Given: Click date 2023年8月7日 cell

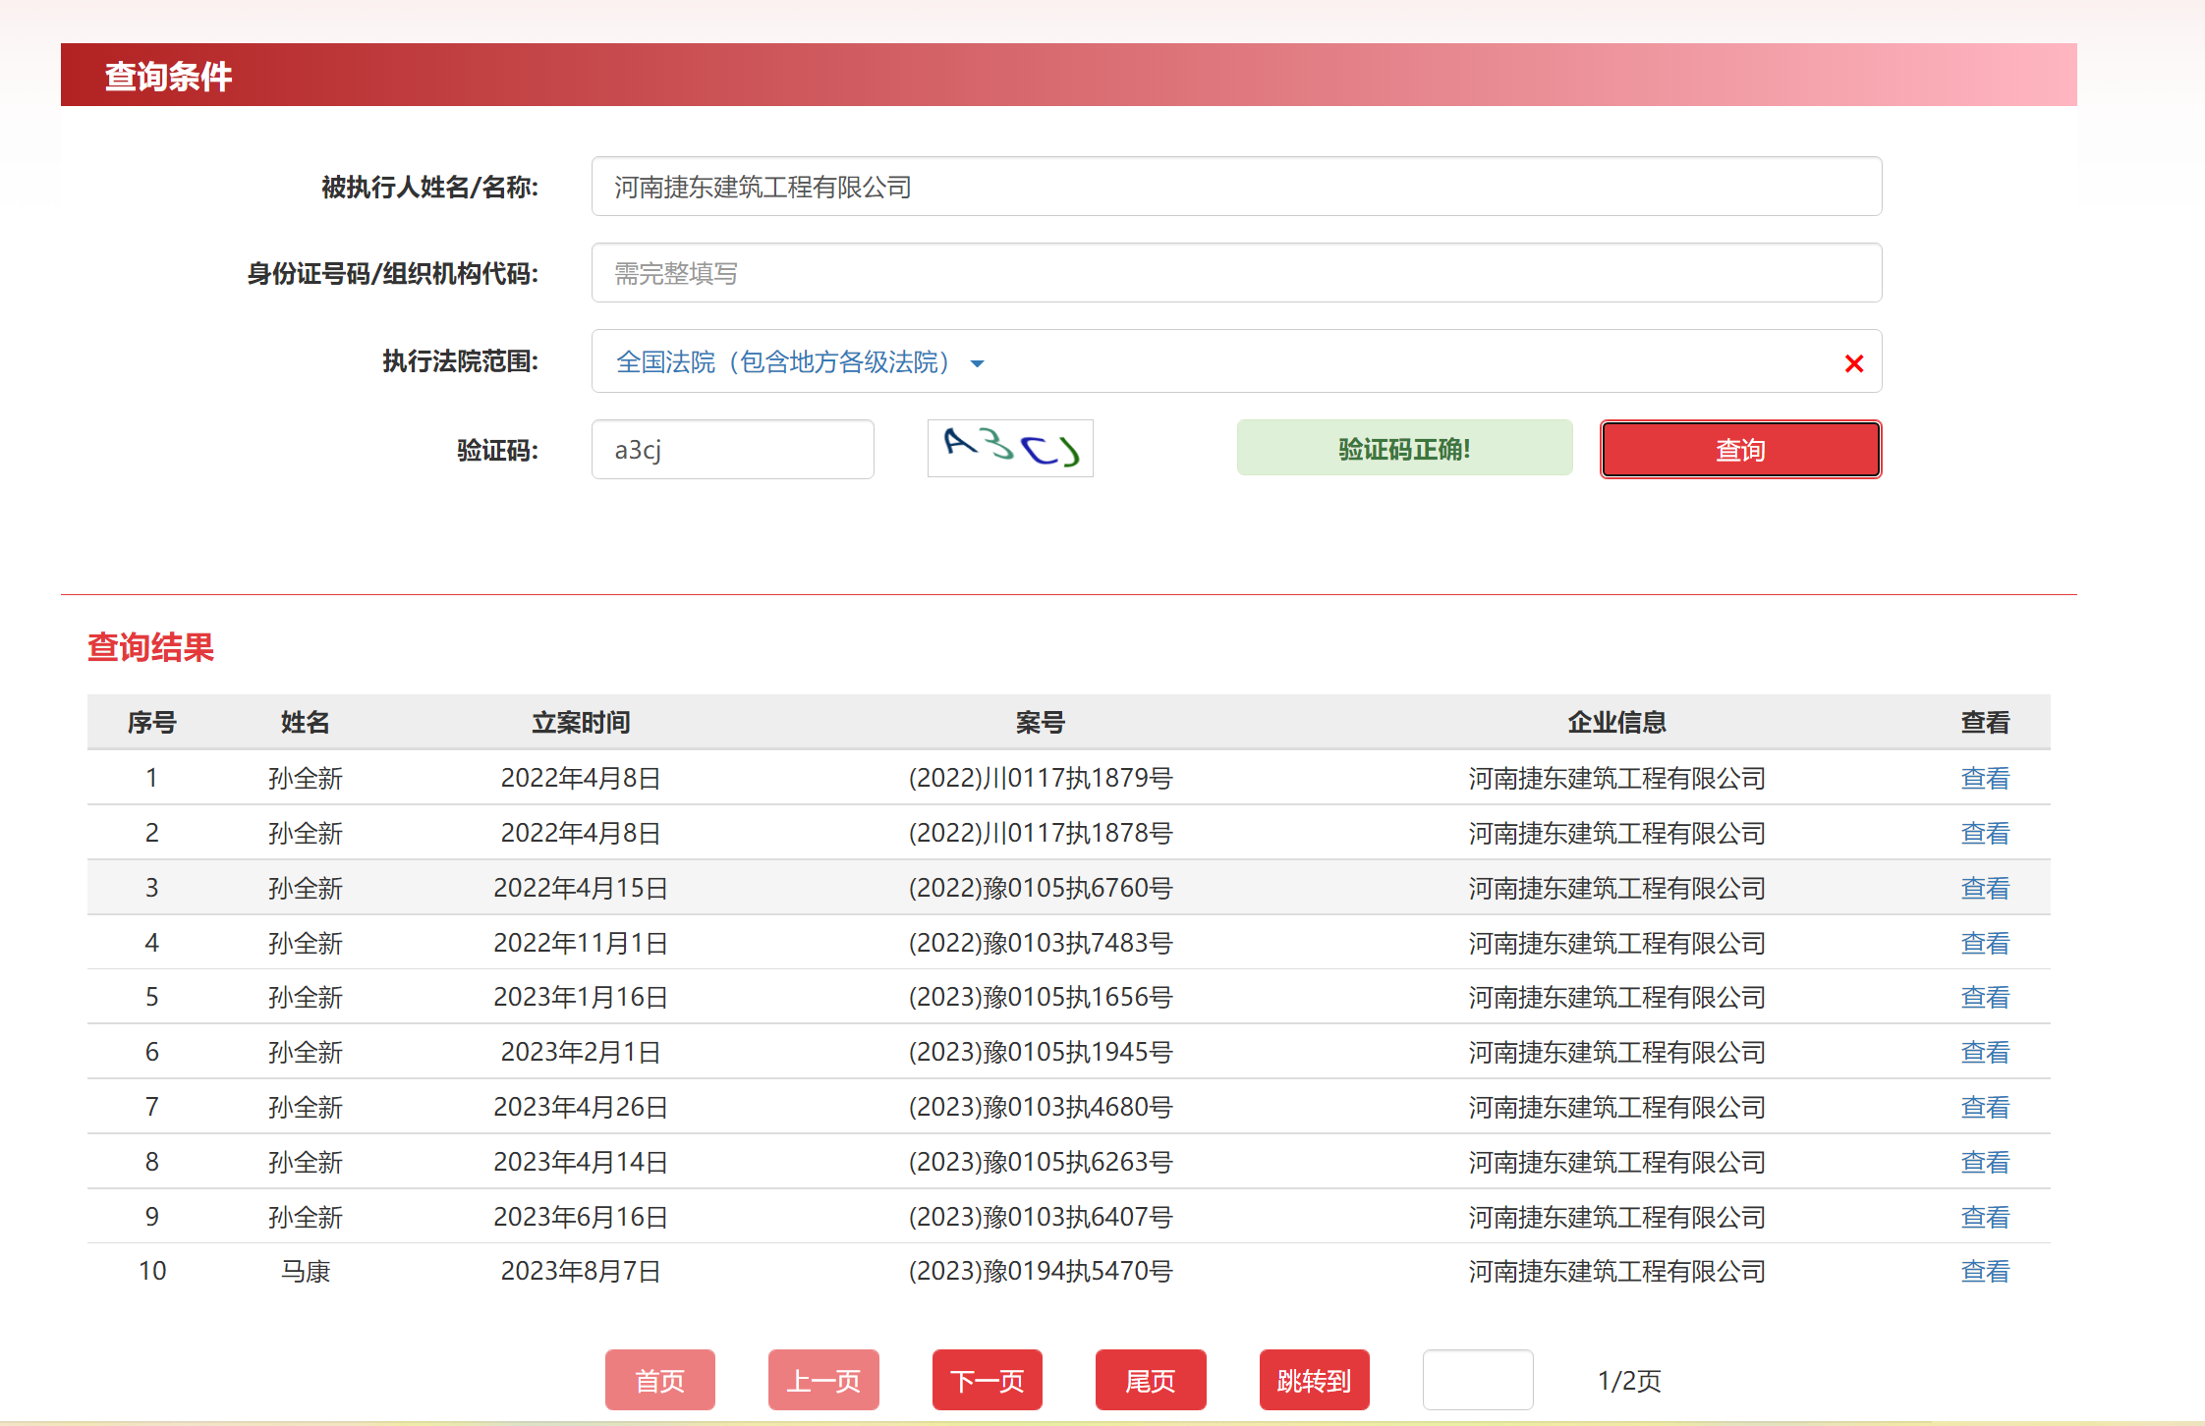Looking at the screenshot, I should pos(581,1272).
